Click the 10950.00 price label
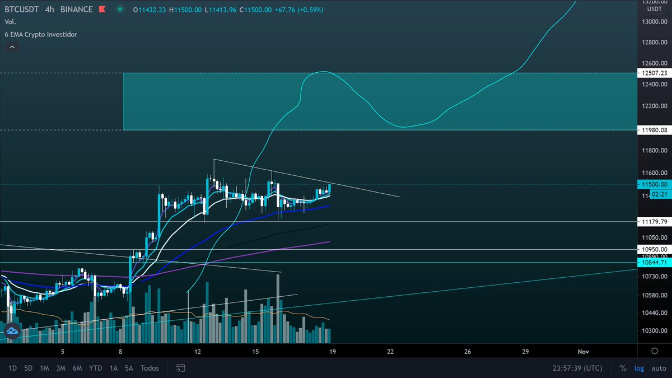The height and width of the screenshot is (378, 672). click(654, 249)
